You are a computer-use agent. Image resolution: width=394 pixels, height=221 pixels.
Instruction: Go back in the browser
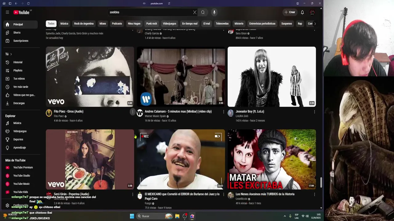click(x=16, y=3)
